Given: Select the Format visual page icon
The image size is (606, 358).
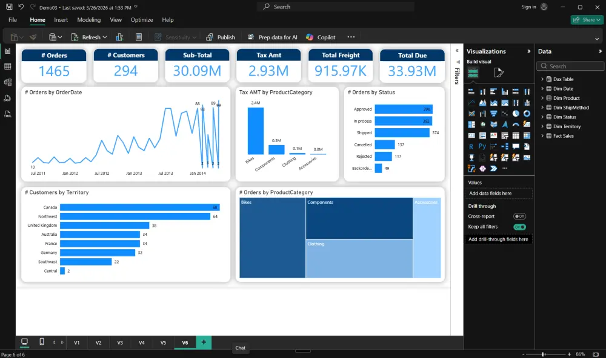Looking at the screenshot, I should (499, 72).
